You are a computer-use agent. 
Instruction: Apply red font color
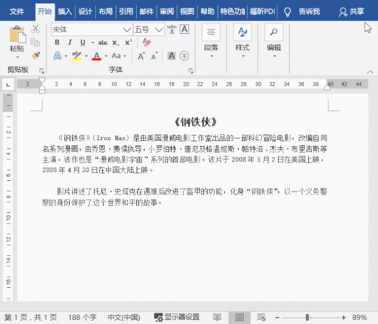pos(96,56)
